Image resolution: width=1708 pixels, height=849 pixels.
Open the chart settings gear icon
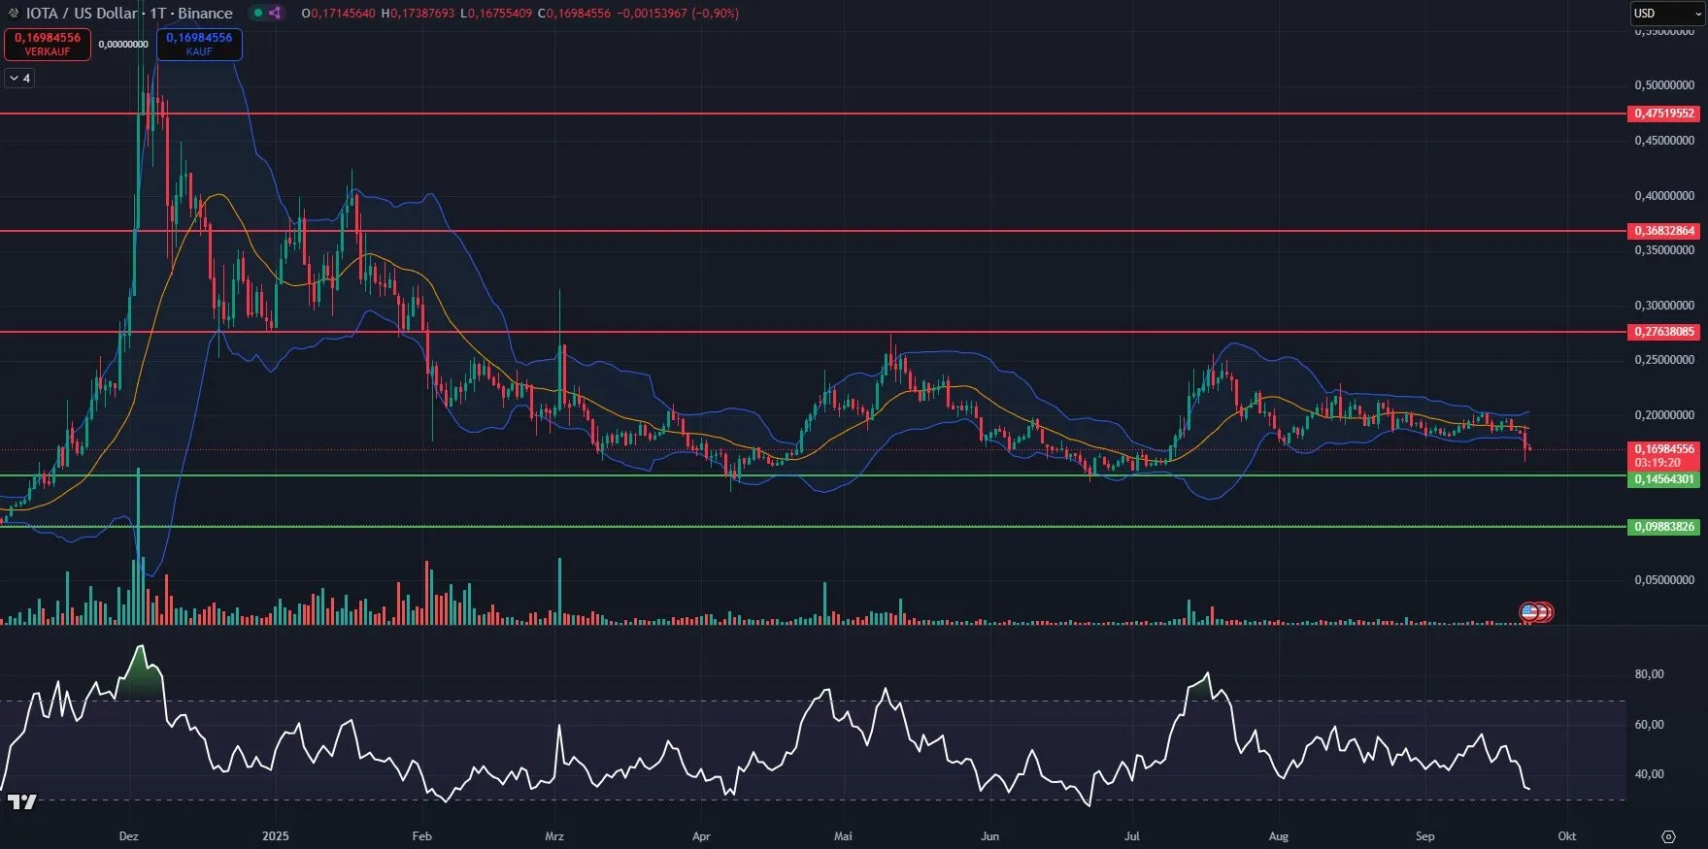[x=1668, y=836]
